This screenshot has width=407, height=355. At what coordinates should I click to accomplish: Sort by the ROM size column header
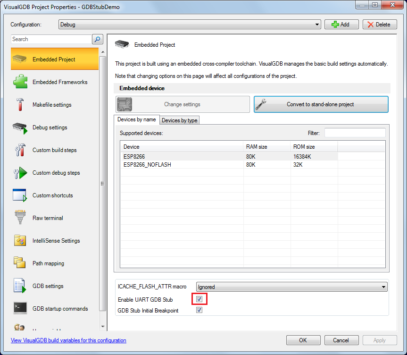(314, 147)
